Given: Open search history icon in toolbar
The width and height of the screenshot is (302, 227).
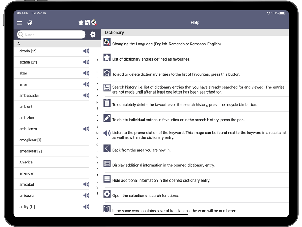Looking at the screenshot, I should point(88,23).
